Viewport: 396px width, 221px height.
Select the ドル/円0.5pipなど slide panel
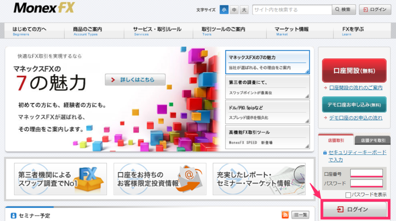(x=268, y=112)
